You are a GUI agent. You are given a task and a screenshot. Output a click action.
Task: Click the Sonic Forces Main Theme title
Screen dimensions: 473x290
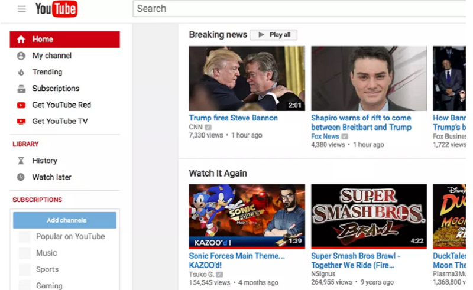237,260
